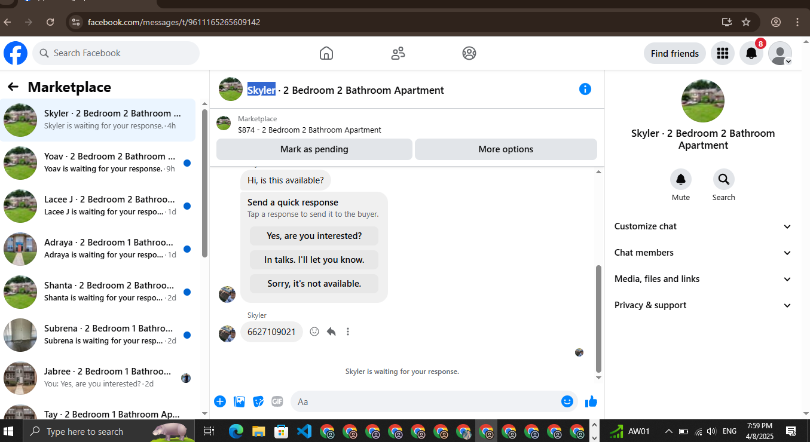Open Task View on the taskbar

tap(209, 431)
